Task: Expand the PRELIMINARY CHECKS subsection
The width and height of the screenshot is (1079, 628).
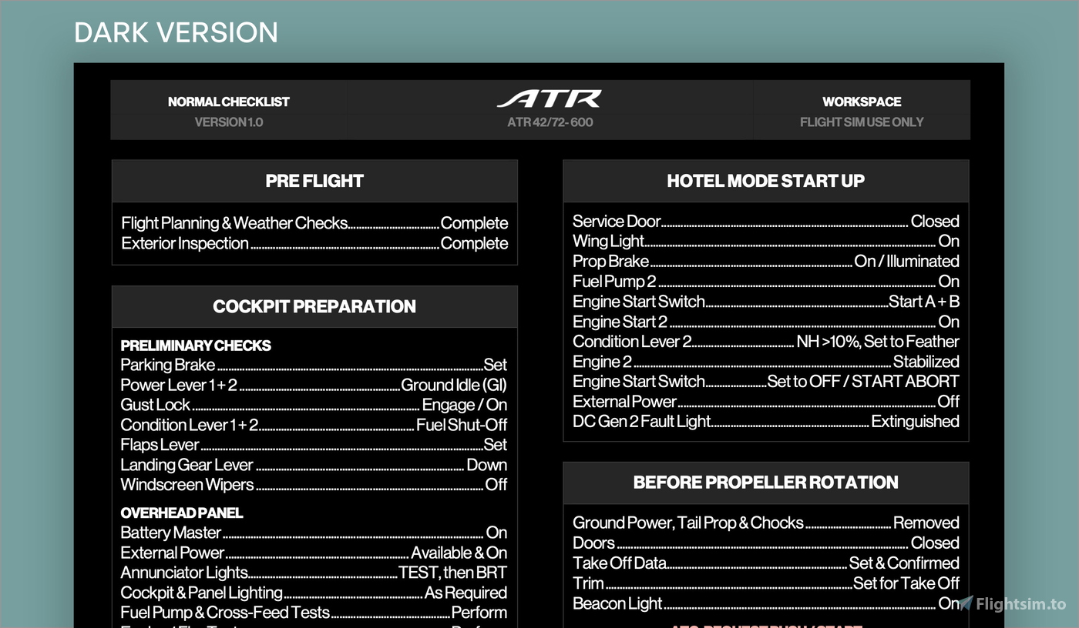Action: 196,346
